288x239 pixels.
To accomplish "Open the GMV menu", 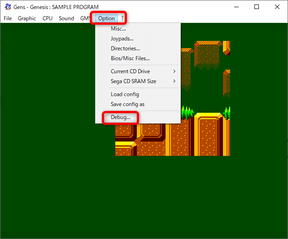I will click(x=85, y=18).
